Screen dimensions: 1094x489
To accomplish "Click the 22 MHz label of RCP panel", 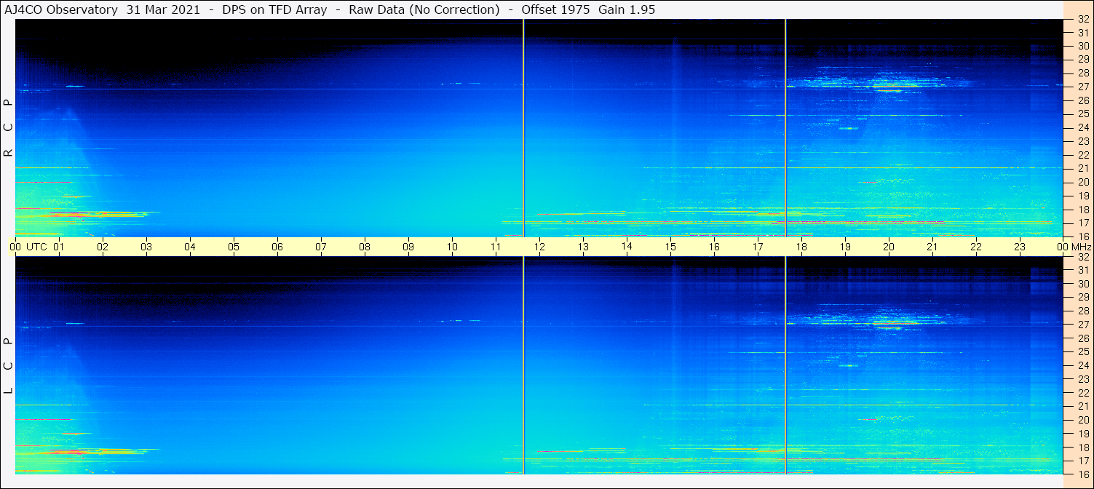I will pos(1083,155).
